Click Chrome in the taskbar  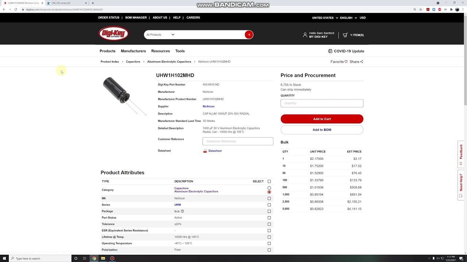pos(94,258)
